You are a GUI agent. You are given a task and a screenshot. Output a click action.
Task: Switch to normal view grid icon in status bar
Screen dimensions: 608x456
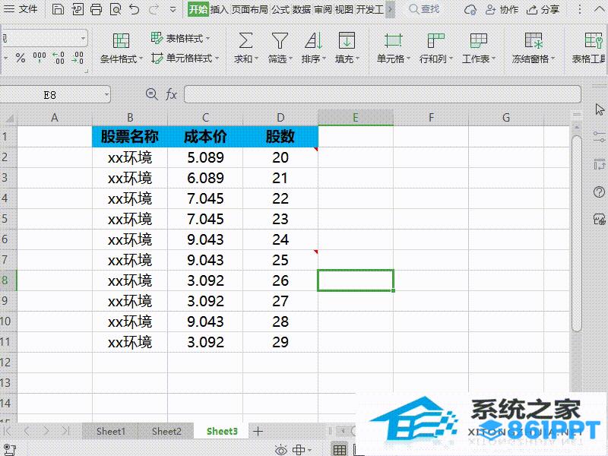(340, 450)
